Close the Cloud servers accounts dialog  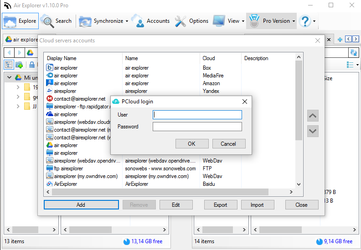point(318,41)
